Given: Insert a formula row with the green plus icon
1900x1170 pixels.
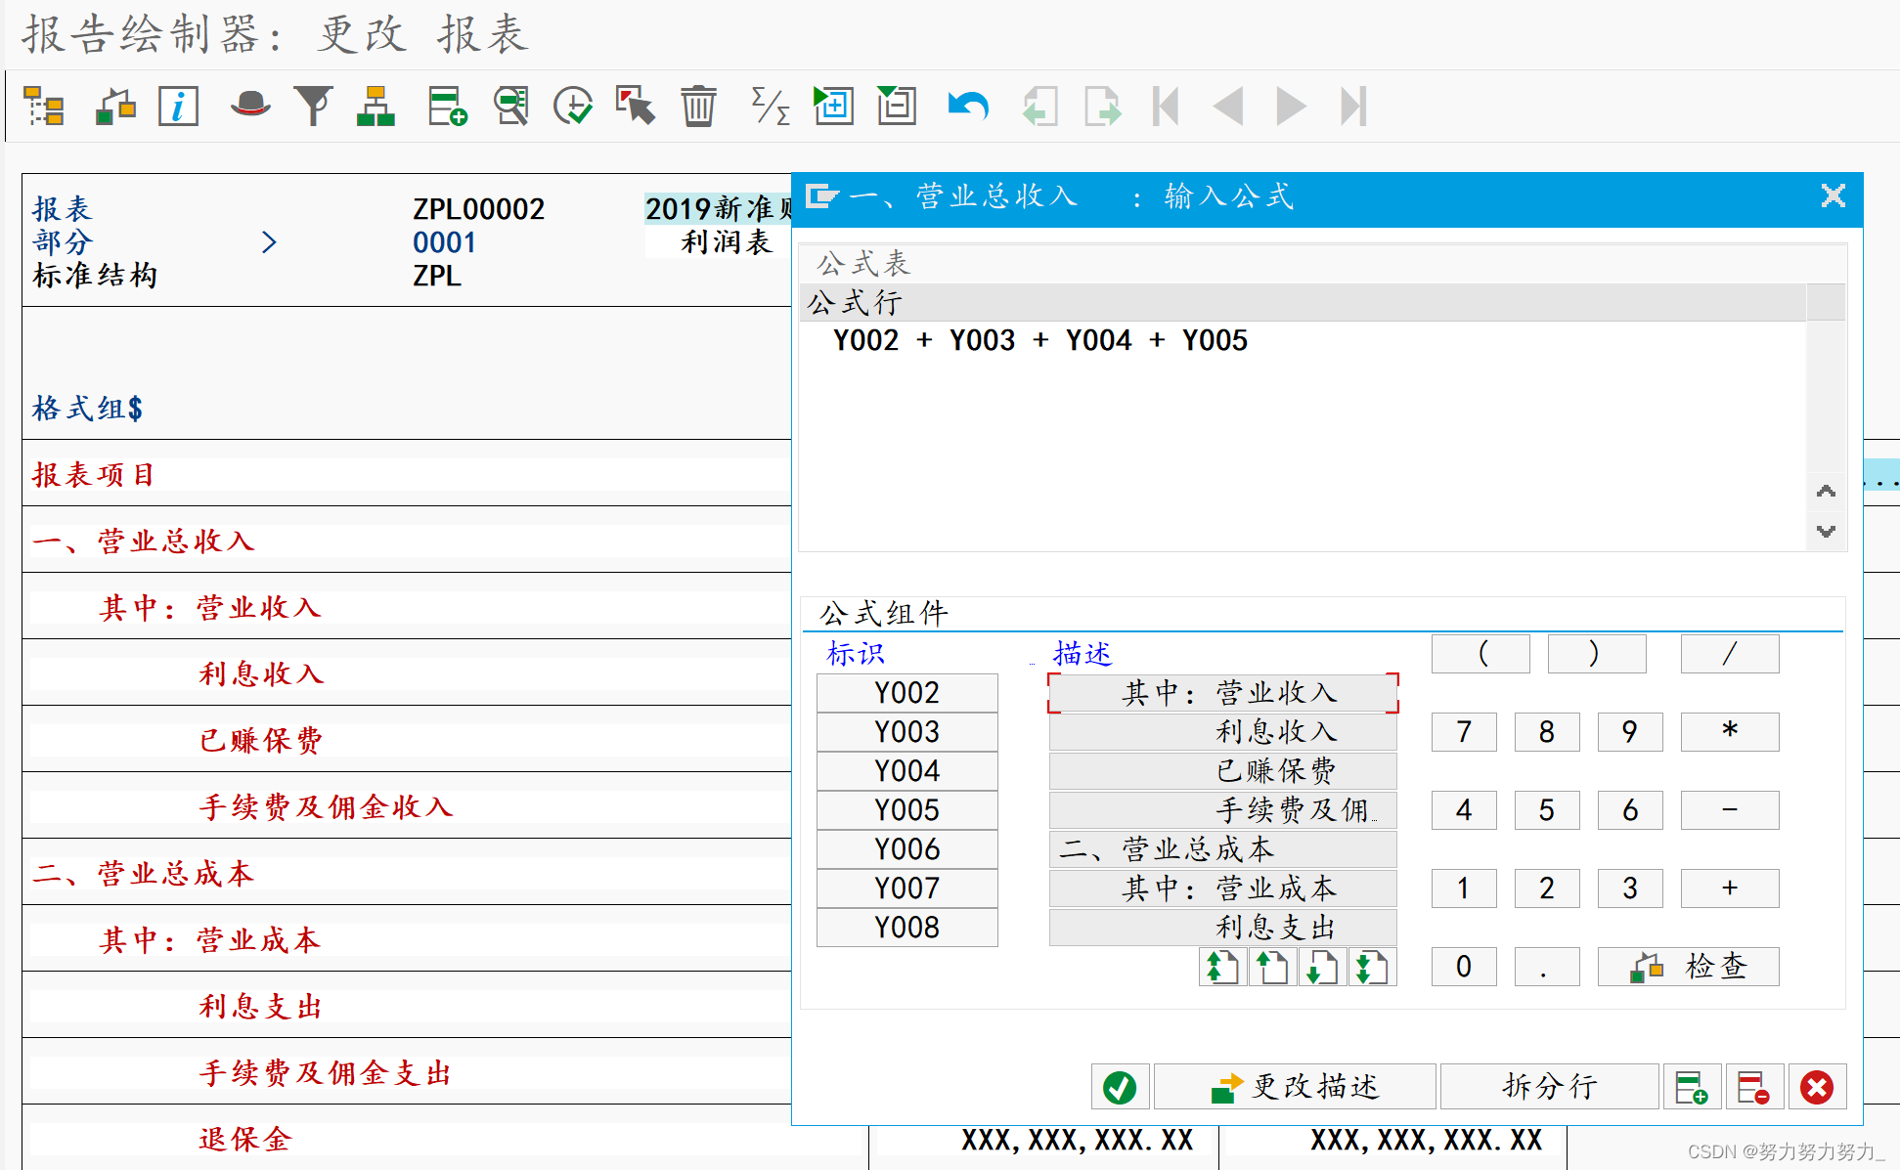Looking at the screenshot, I should (x=1693, y=1086).
